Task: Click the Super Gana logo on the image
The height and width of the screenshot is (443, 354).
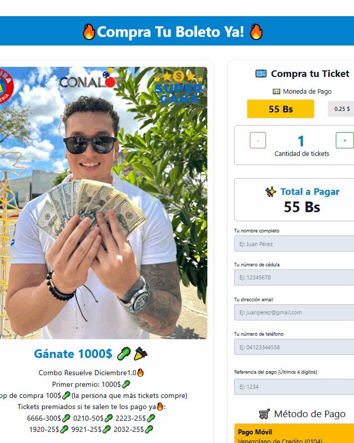Action: click(x=179, y=87)
